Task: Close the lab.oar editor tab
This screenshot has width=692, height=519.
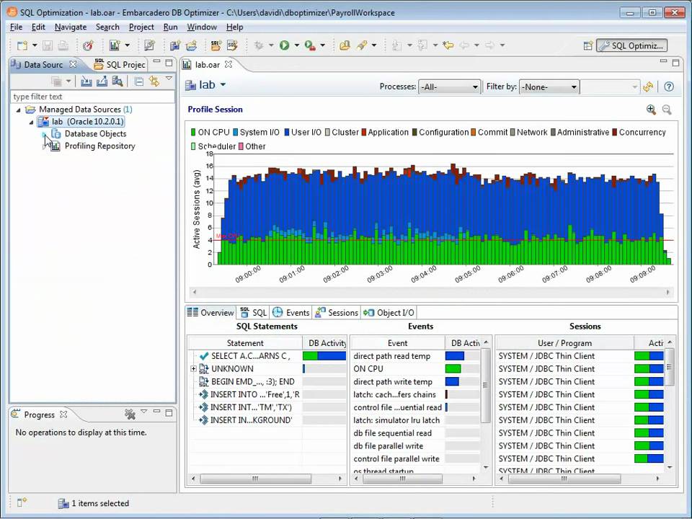Action: (x=229, y=64)
